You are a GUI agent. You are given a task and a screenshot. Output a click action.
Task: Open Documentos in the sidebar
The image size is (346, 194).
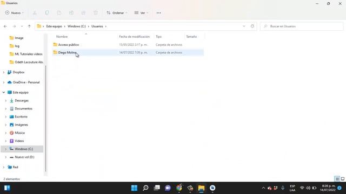[23, 109]
